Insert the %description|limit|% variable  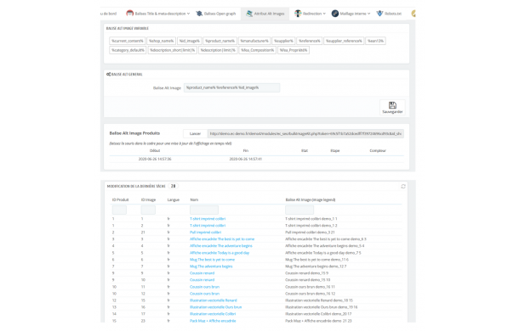[218, 50]
